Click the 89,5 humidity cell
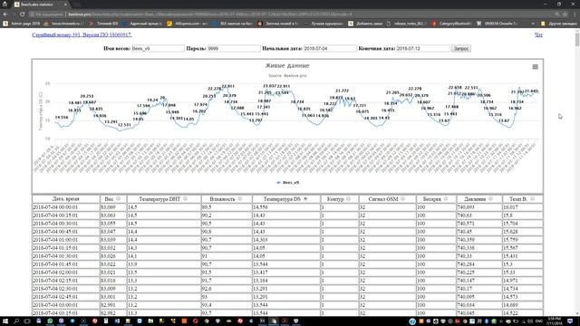 pyautogui.click(x=227, y=207)
